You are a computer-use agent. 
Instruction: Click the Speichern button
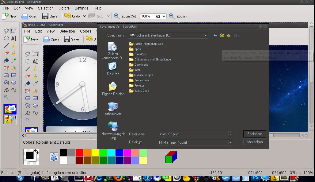tap(254, 134)
